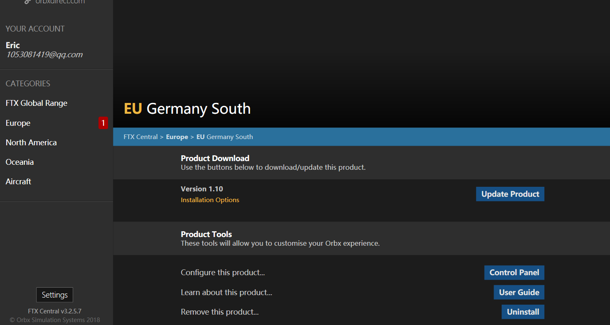The width and height of the screenshot is (610, 325).
Task: Open the North America category
Action: pyautogui.click(x=31, y=142)
